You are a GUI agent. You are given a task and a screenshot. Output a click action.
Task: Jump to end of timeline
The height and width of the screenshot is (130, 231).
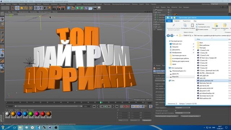pyautogui.click(x=117, y=106)
